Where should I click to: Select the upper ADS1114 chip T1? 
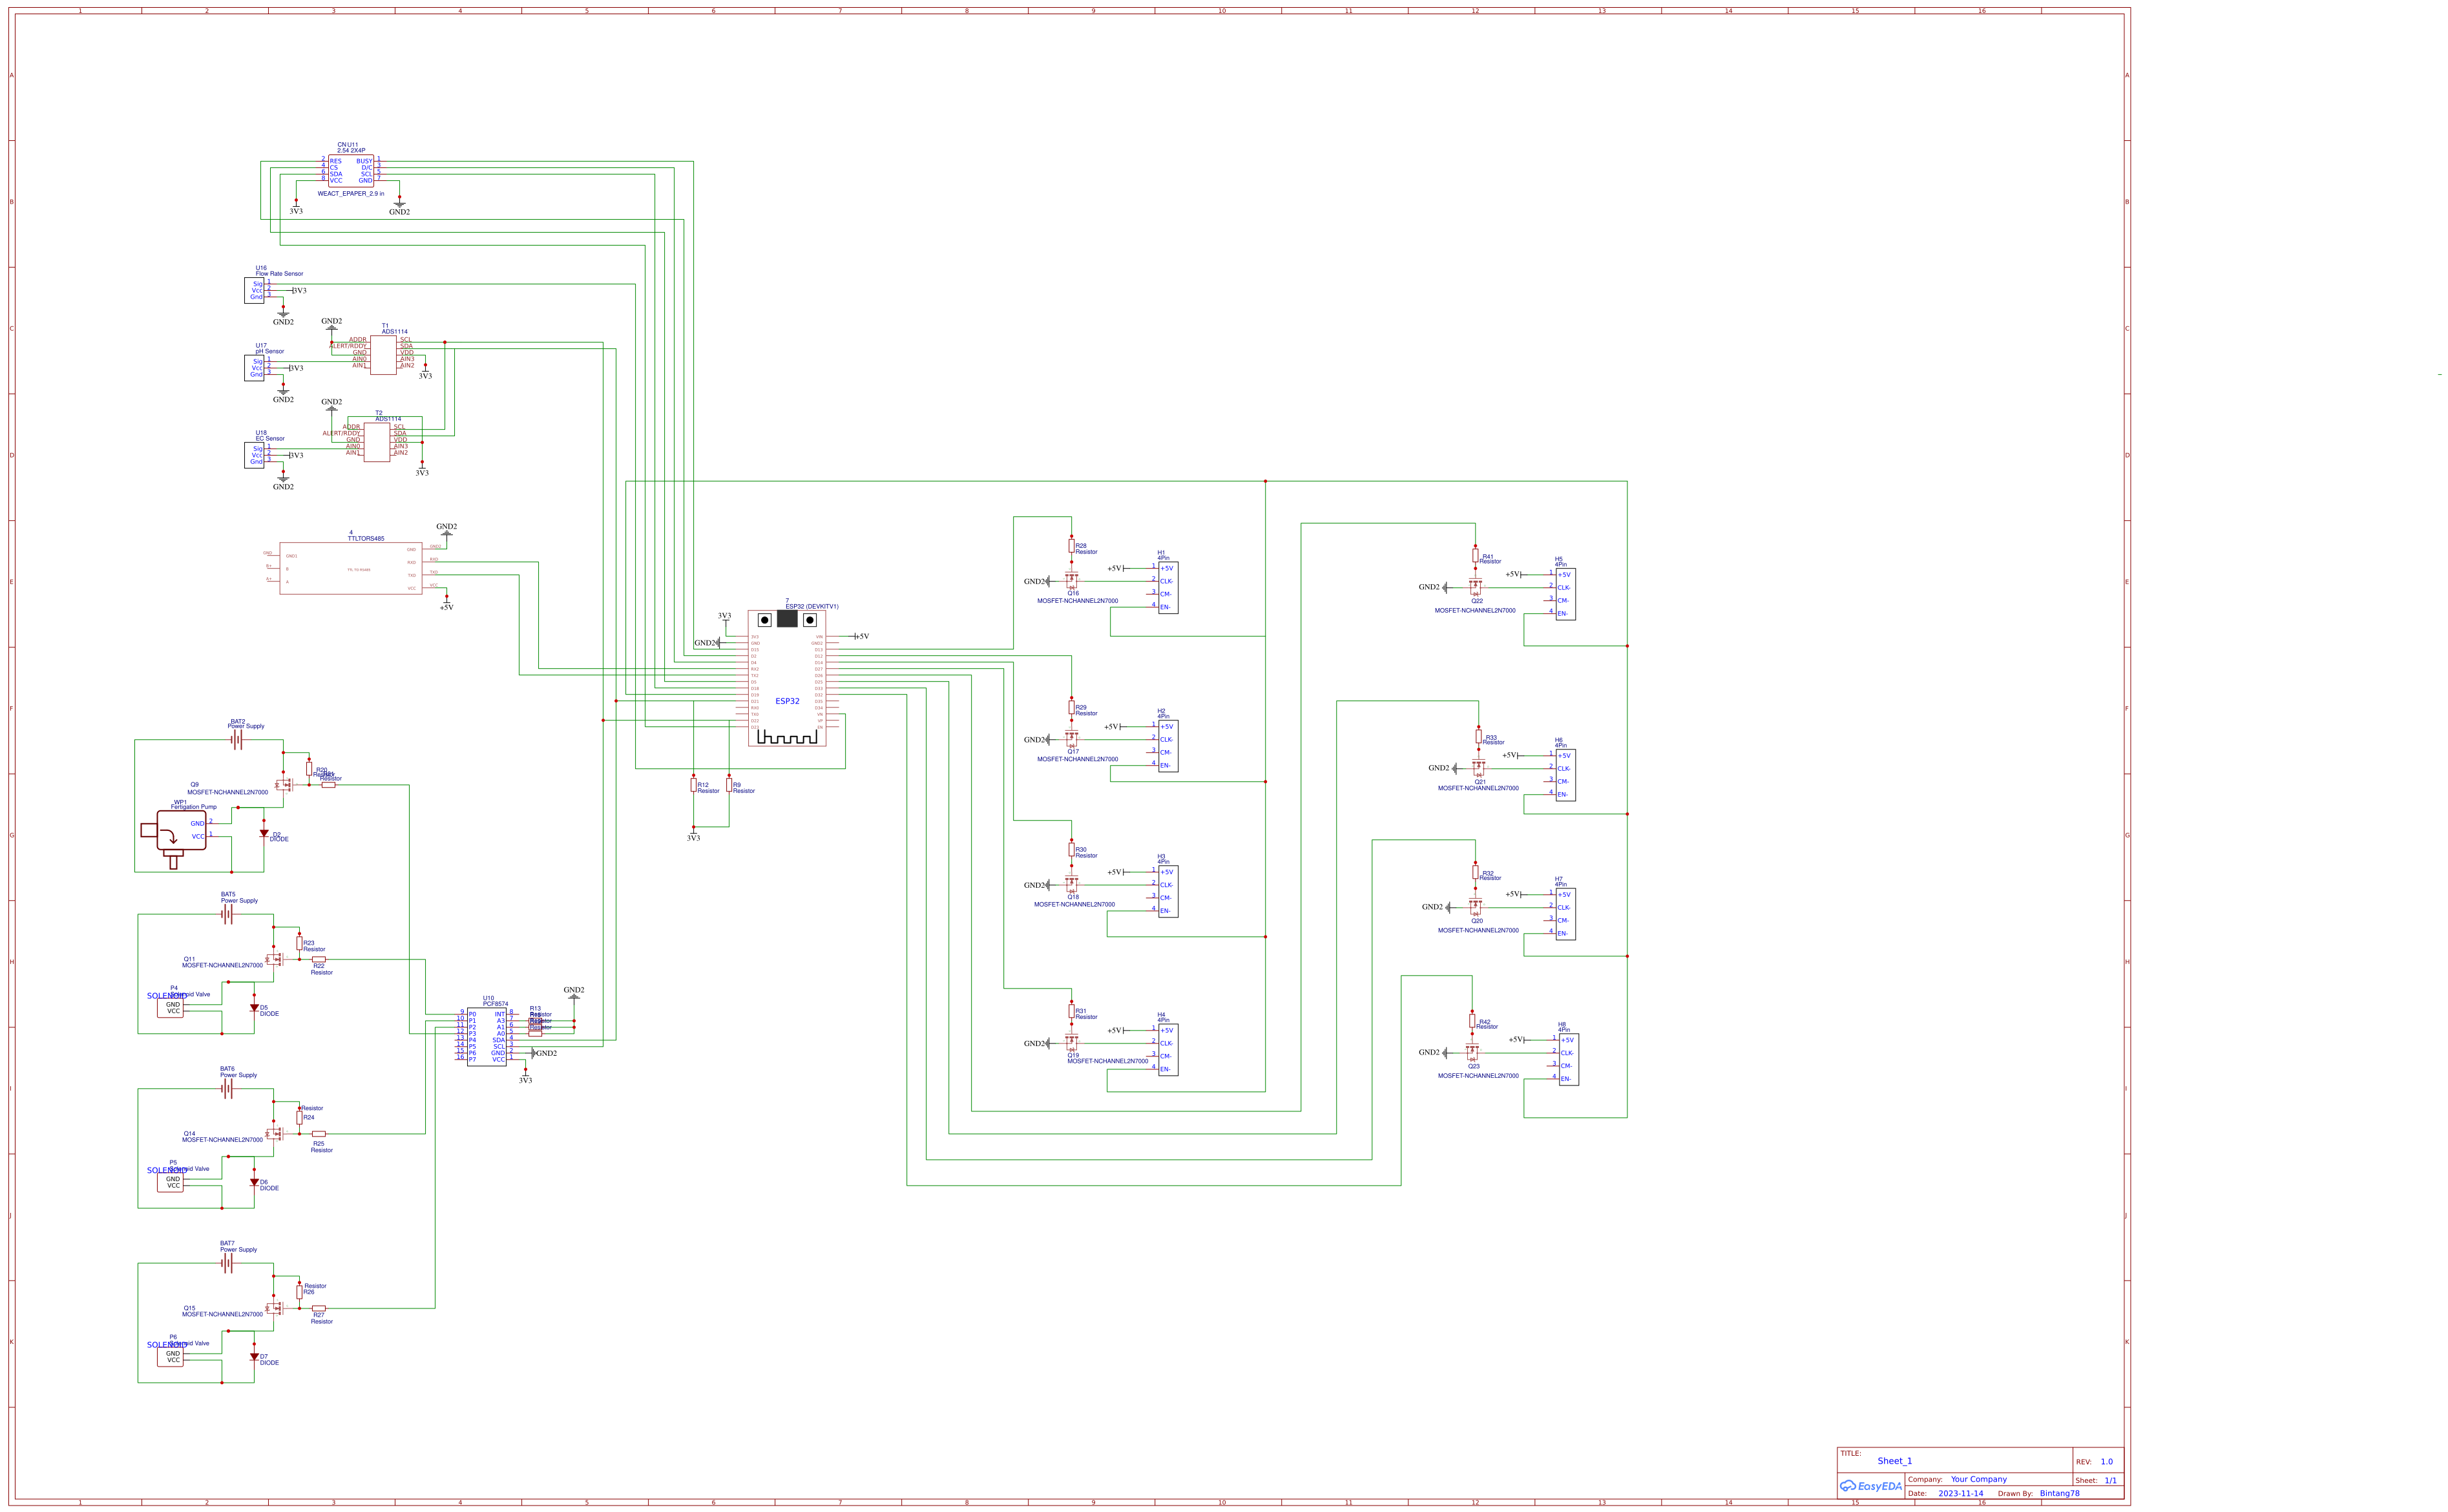(x=383, y=354)
